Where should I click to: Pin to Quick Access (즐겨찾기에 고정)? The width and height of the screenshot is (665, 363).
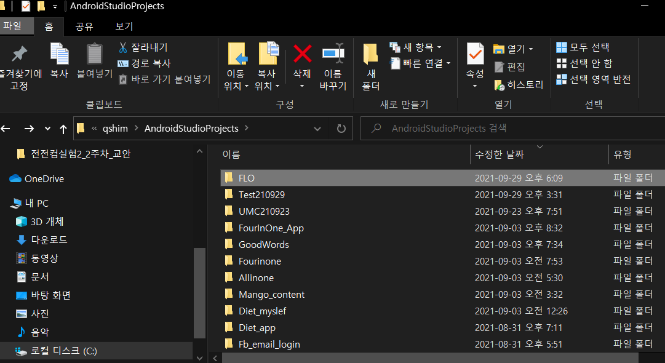coord(20,54)
